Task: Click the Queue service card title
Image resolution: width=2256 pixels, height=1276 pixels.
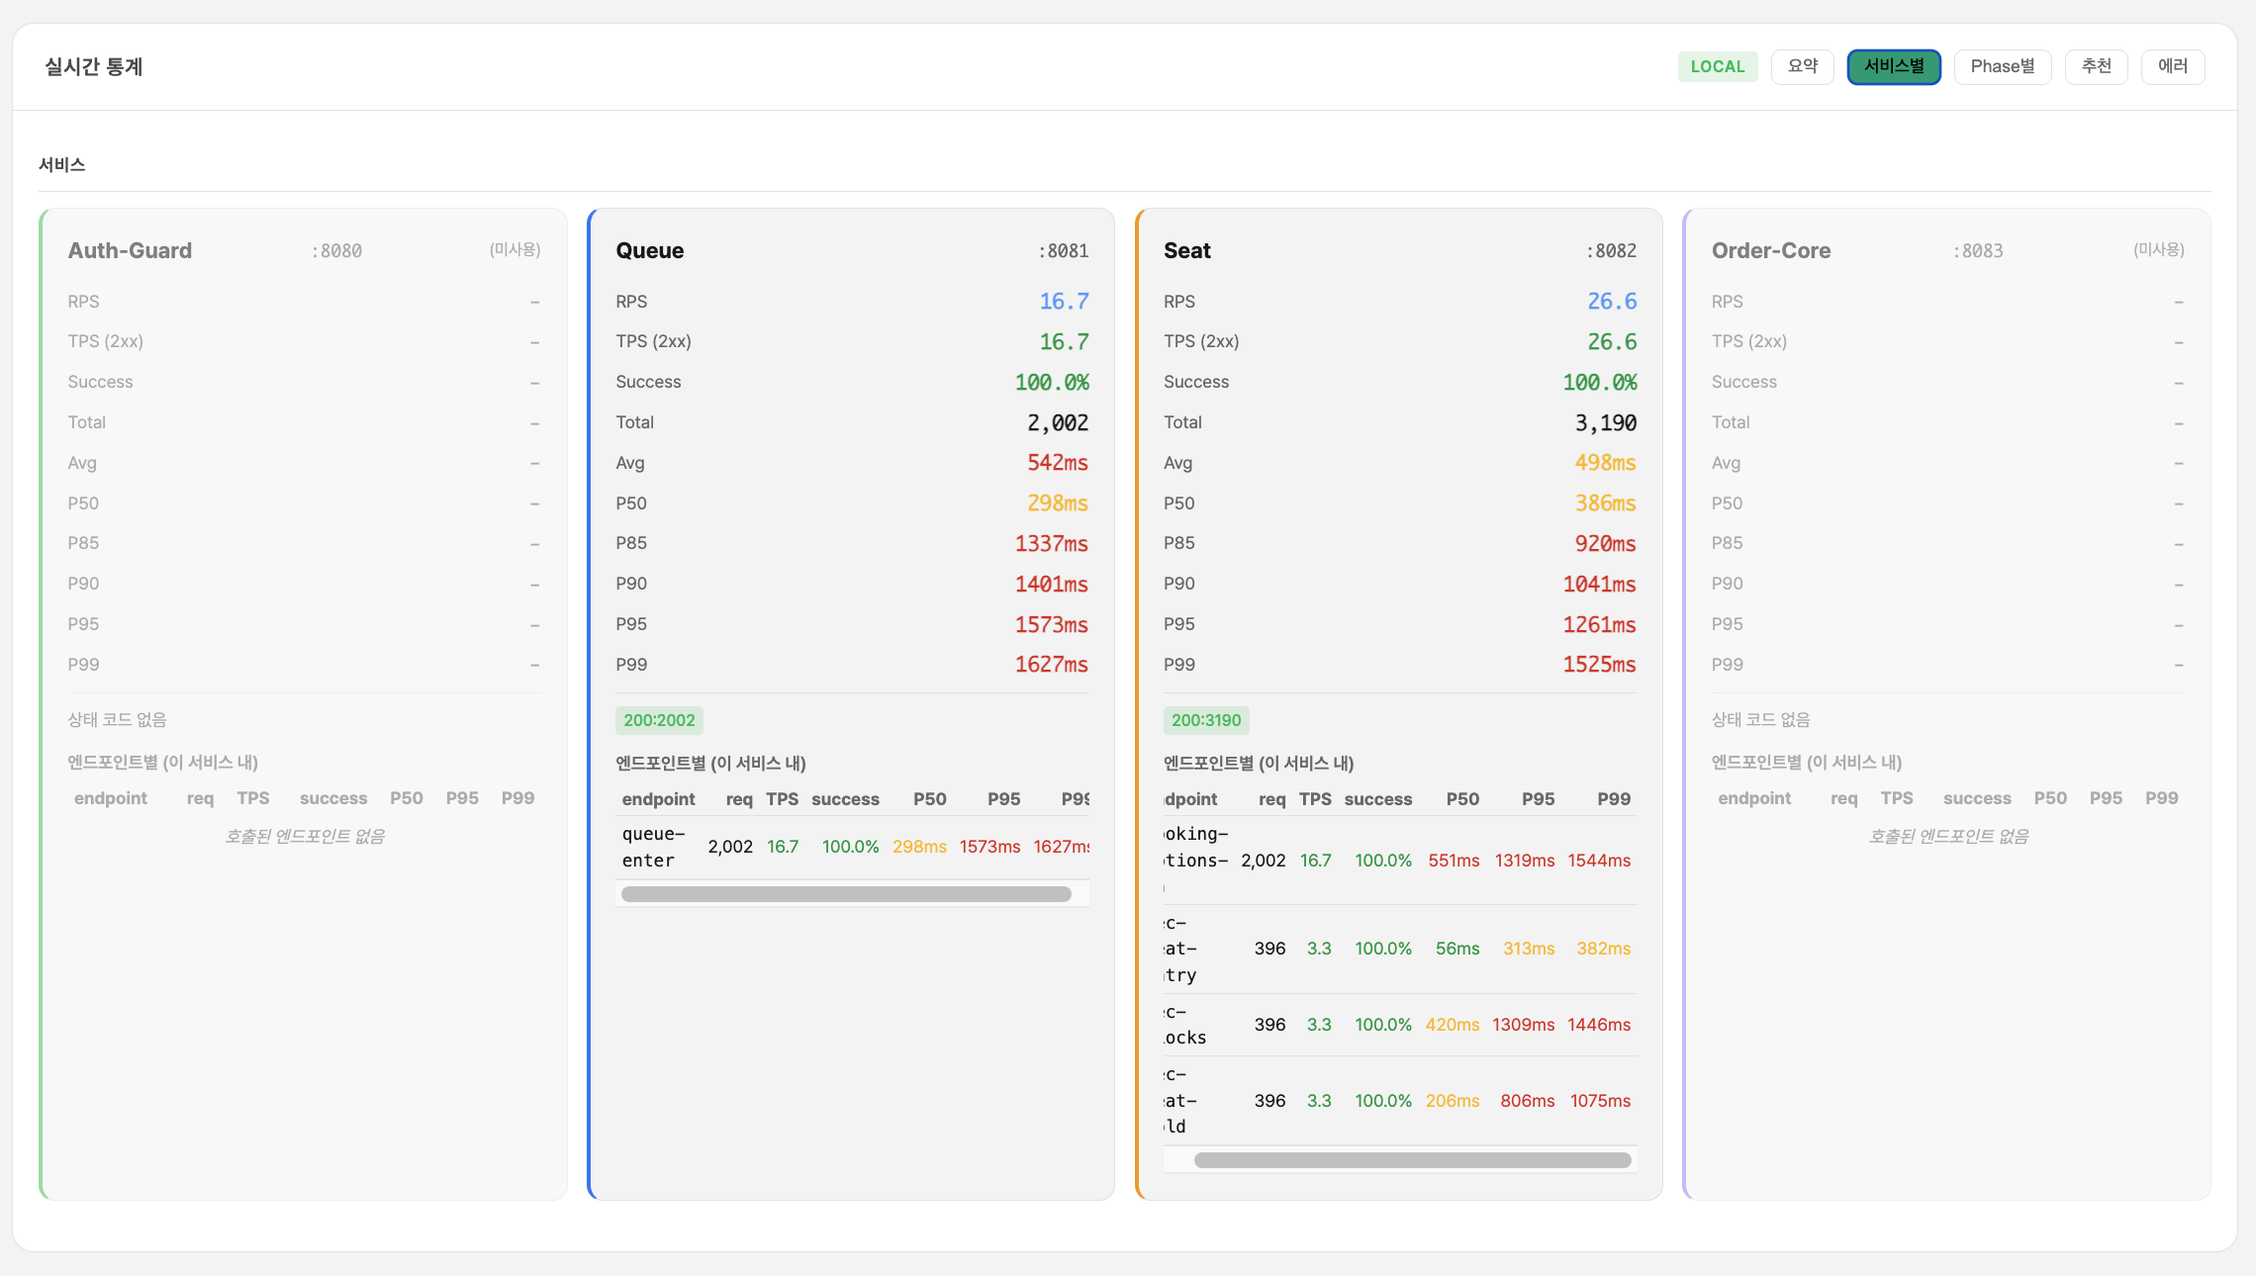Action: [649, 250]
